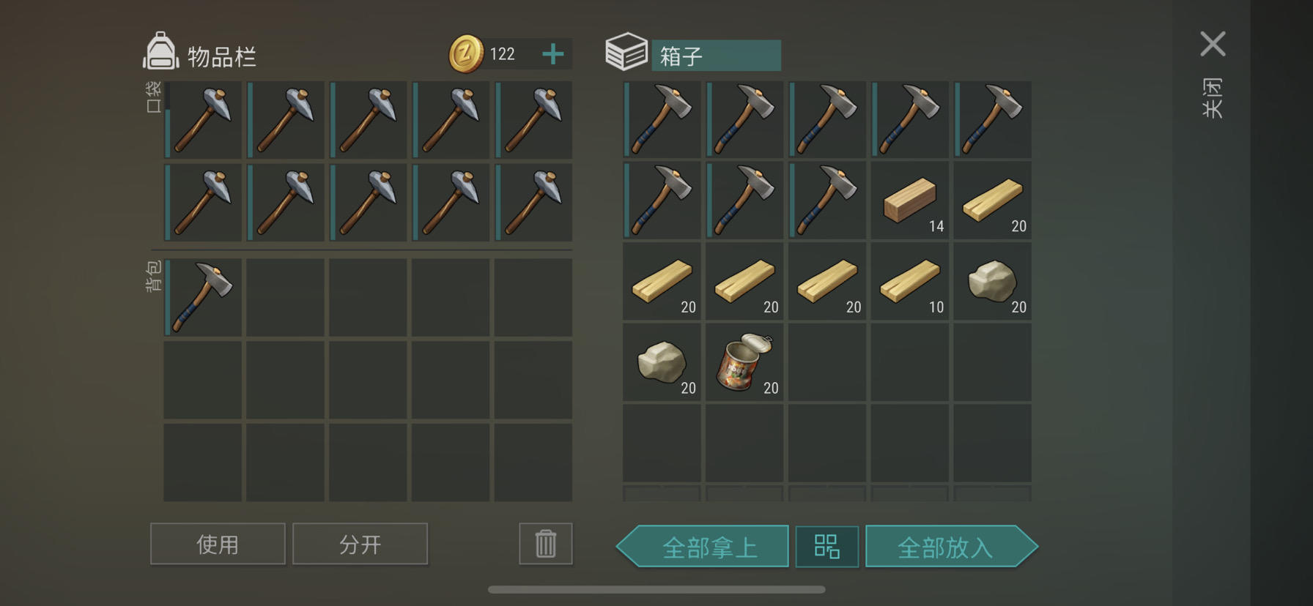Select the stone stack next to the can
The width and height of the screenshot is (1313, 606).
(662, 362)
